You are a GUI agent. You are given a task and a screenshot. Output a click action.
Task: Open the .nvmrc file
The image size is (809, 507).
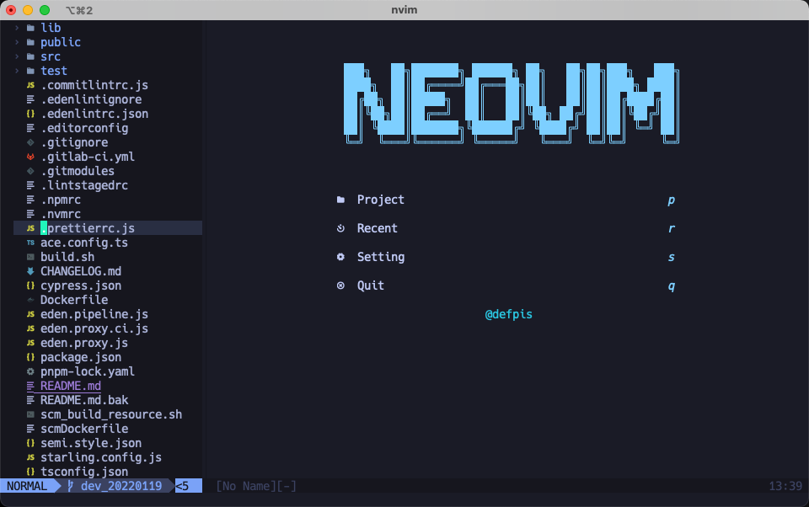(61, 214)
